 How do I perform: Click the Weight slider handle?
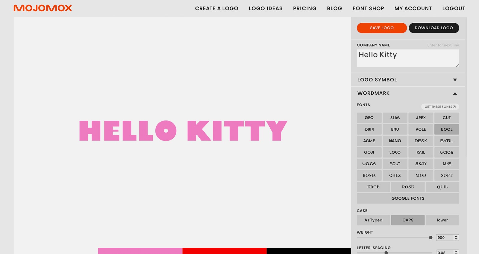pos(431,238)
